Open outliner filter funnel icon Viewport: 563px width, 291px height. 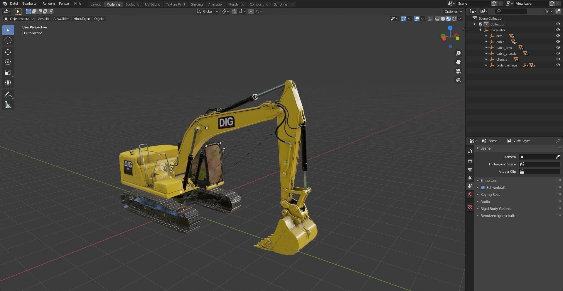coord(547,11)
